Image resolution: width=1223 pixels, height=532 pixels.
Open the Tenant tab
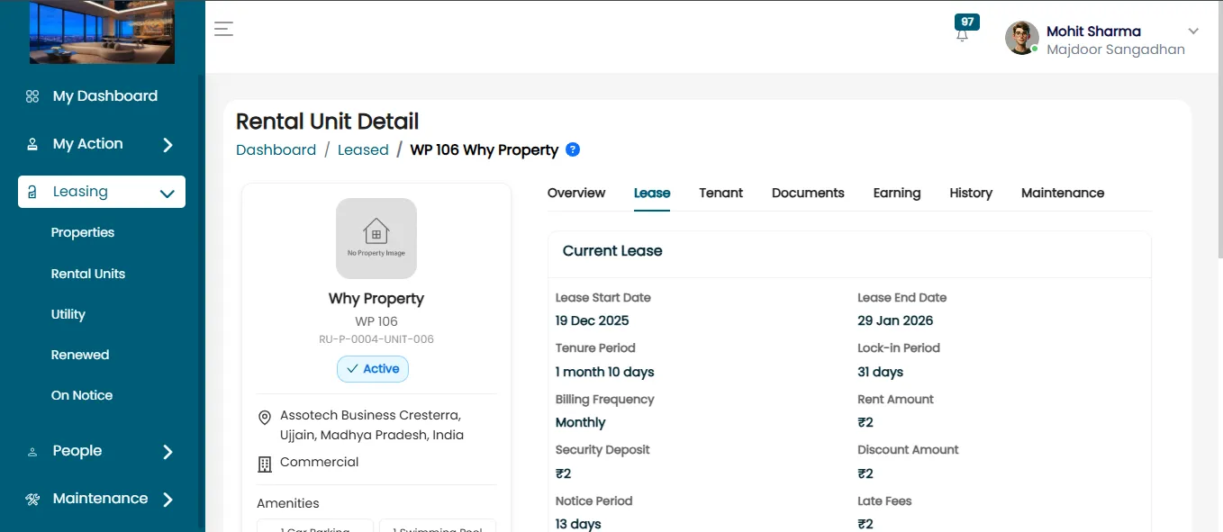(x=721, y=193)
